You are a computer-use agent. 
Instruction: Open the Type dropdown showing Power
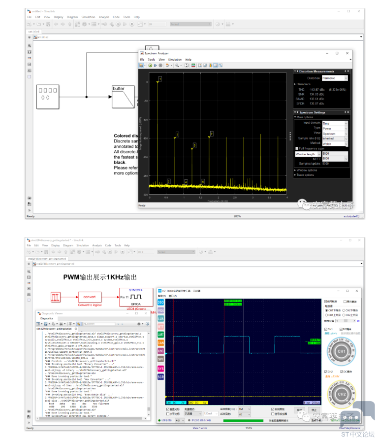335,129
